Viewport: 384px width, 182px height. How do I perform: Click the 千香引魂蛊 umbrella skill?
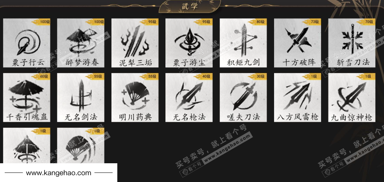coord(27,97)
